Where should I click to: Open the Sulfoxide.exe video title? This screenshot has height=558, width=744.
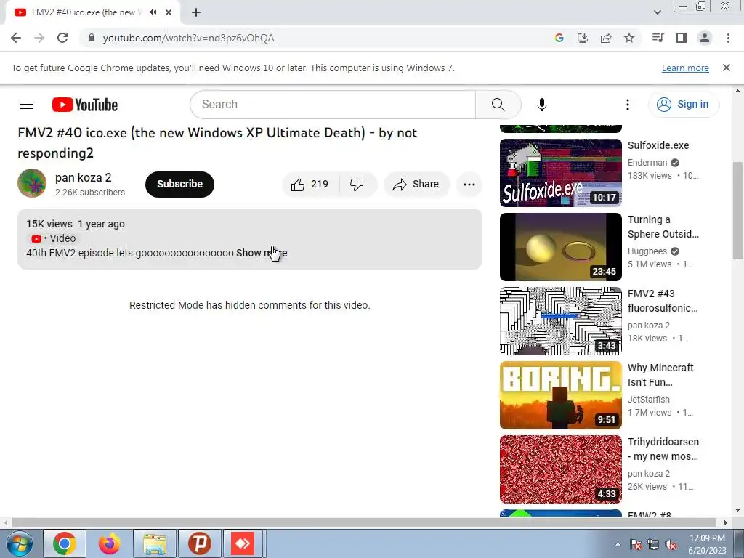(x=658, y=145)
